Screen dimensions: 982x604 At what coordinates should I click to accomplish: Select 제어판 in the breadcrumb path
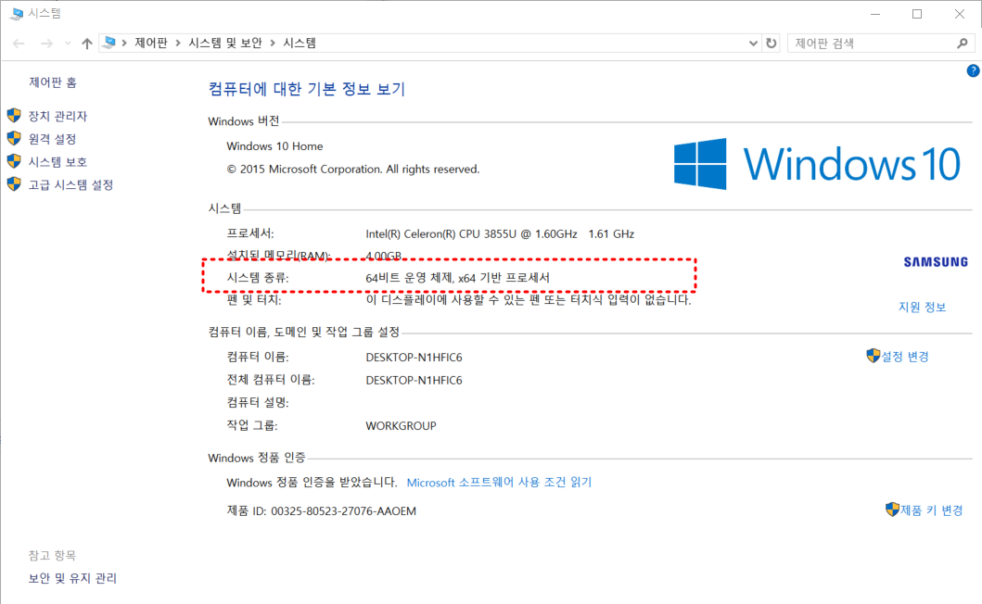pos(151,43)
